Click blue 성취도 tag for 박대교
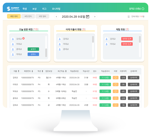This screenshot has width=151, height=137. pyautogui.click(x=33, y=54)
